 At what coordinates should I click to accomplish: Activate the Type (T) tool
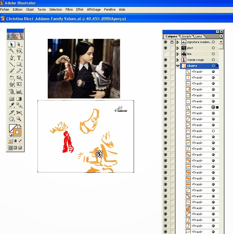[x=19, y=58]
